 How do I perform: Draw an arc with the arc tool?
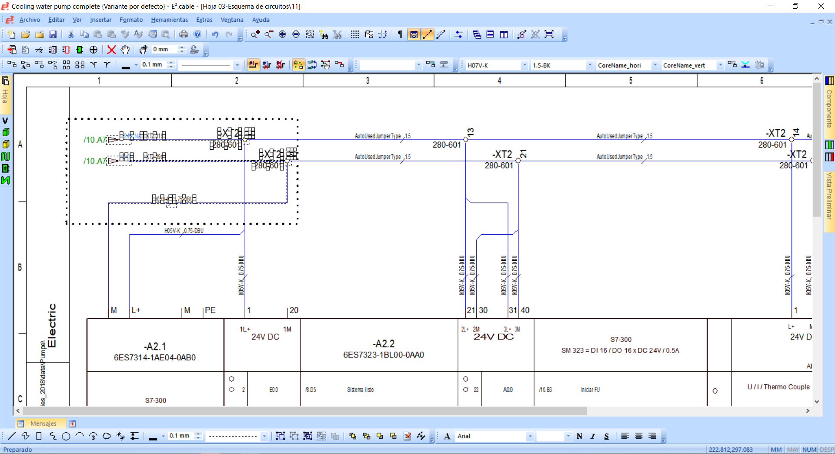(80, 436)
